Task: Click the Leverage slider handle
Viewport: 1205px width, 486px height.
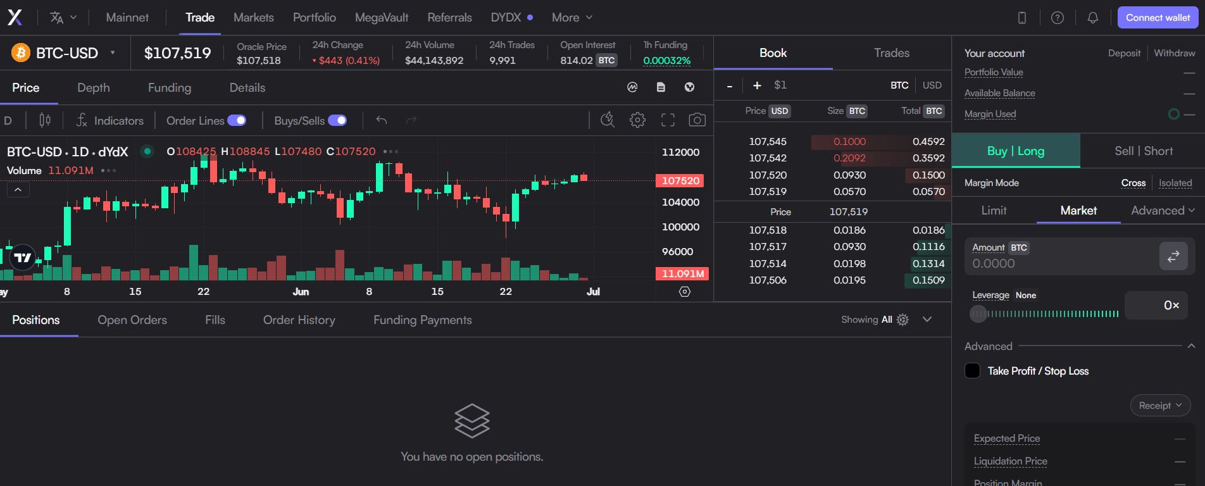Action: tap(978, 314)
